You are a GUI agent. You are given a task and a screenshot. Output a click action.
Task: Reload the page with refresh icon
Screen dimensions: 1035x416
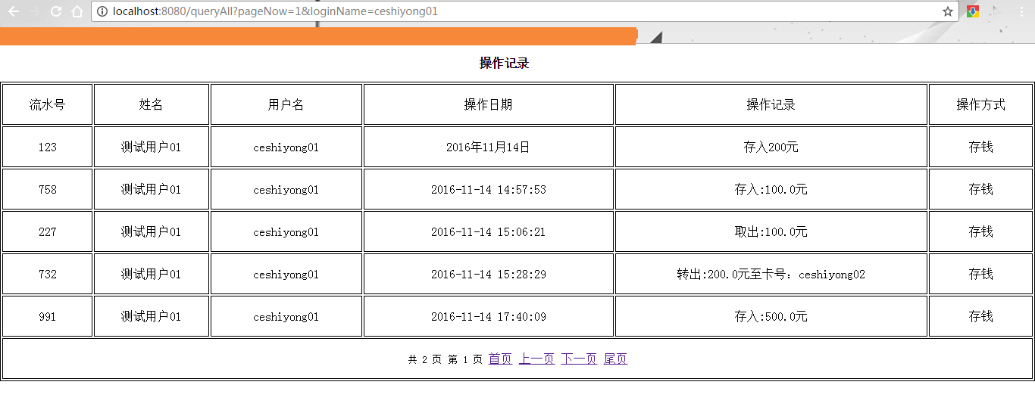coord(56,11)
